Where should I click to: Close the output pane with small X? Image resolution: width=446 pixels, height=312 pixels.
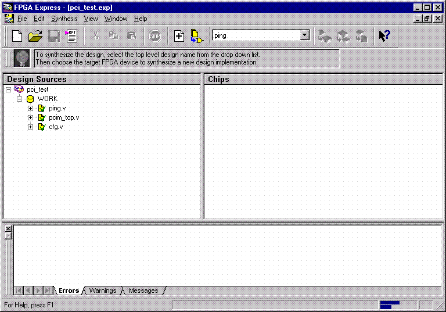tap(8, 228)
